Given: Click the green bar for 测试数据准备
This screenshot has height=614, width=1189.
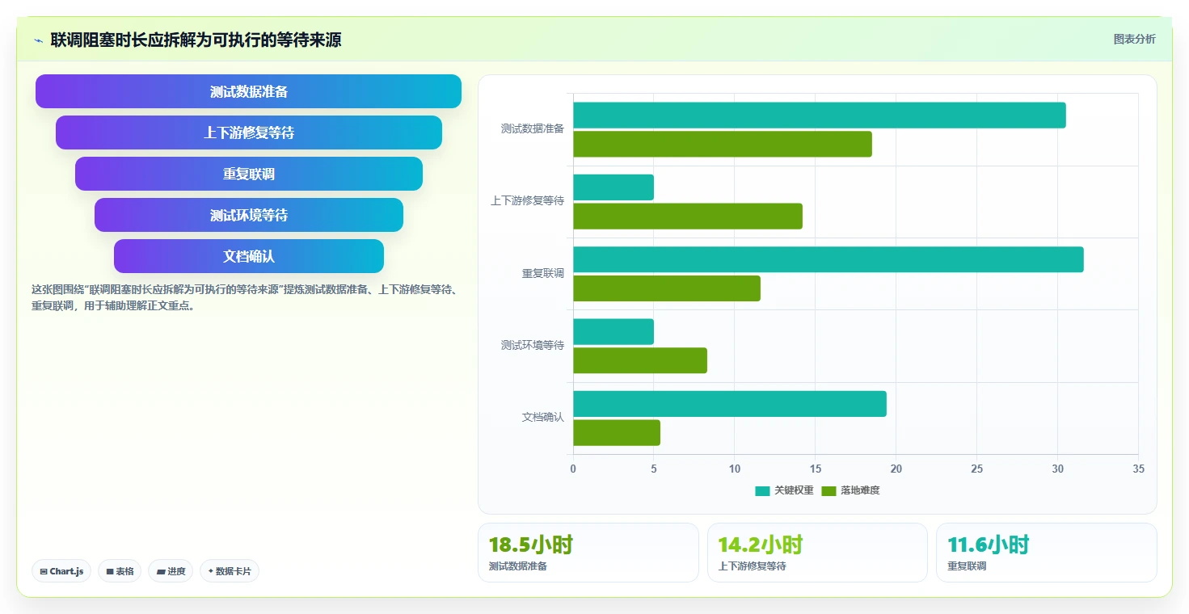Looking at the screenshot, I should [723, 144].
